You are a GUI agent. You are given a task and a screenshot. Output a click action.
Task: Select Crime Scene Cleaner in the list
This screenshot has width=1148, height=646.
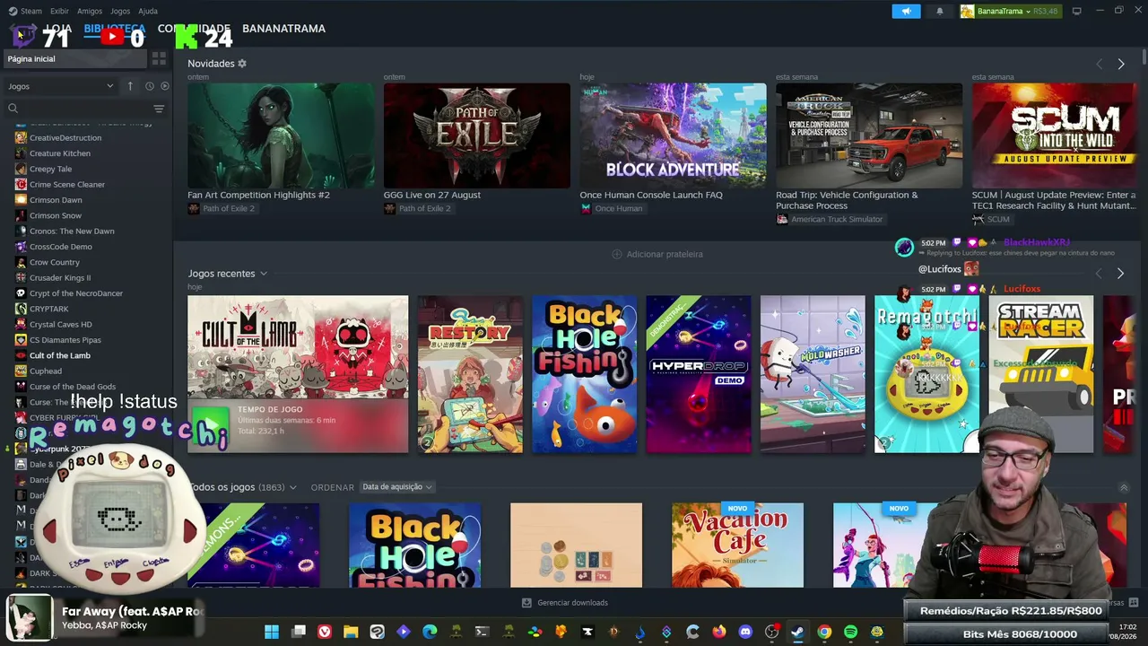(x=67, y=184)
